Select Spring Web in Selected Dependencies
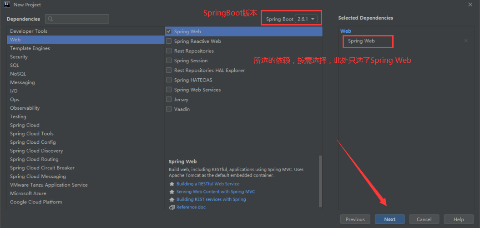Image resolution: width=480 pixels, height=228 pixels. [361, 41]
